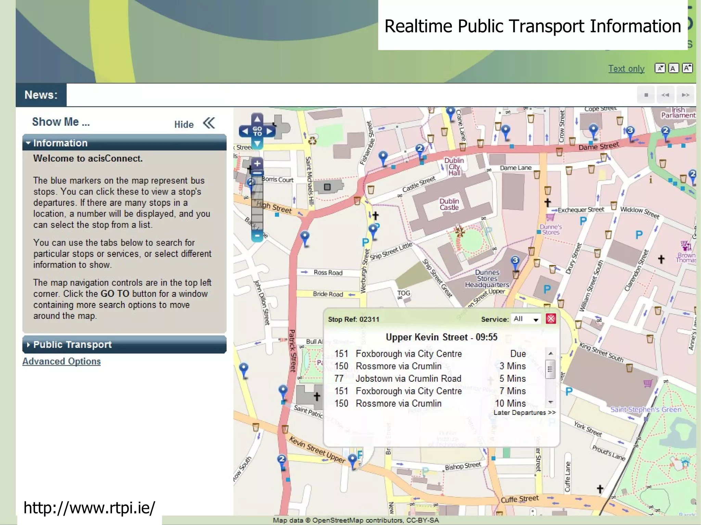This screenshot has height=525, width=701.
Task: Zoom in with the plus button
Action: [257, 163]
